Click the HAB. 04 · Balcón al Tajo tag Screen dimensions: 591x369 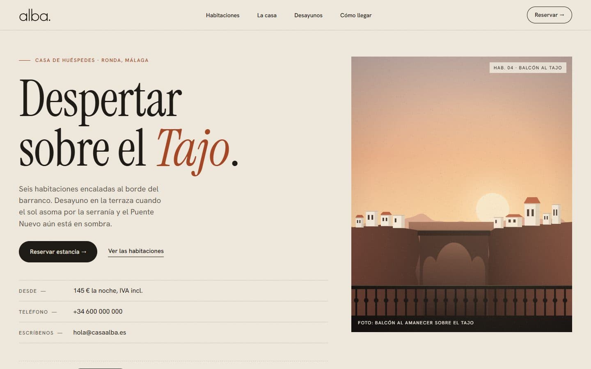pos(528,68)
